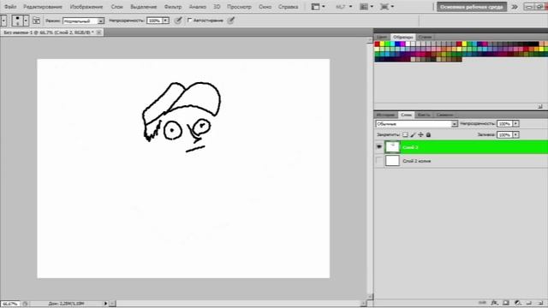Click the link layers icon

coord(482,303)
